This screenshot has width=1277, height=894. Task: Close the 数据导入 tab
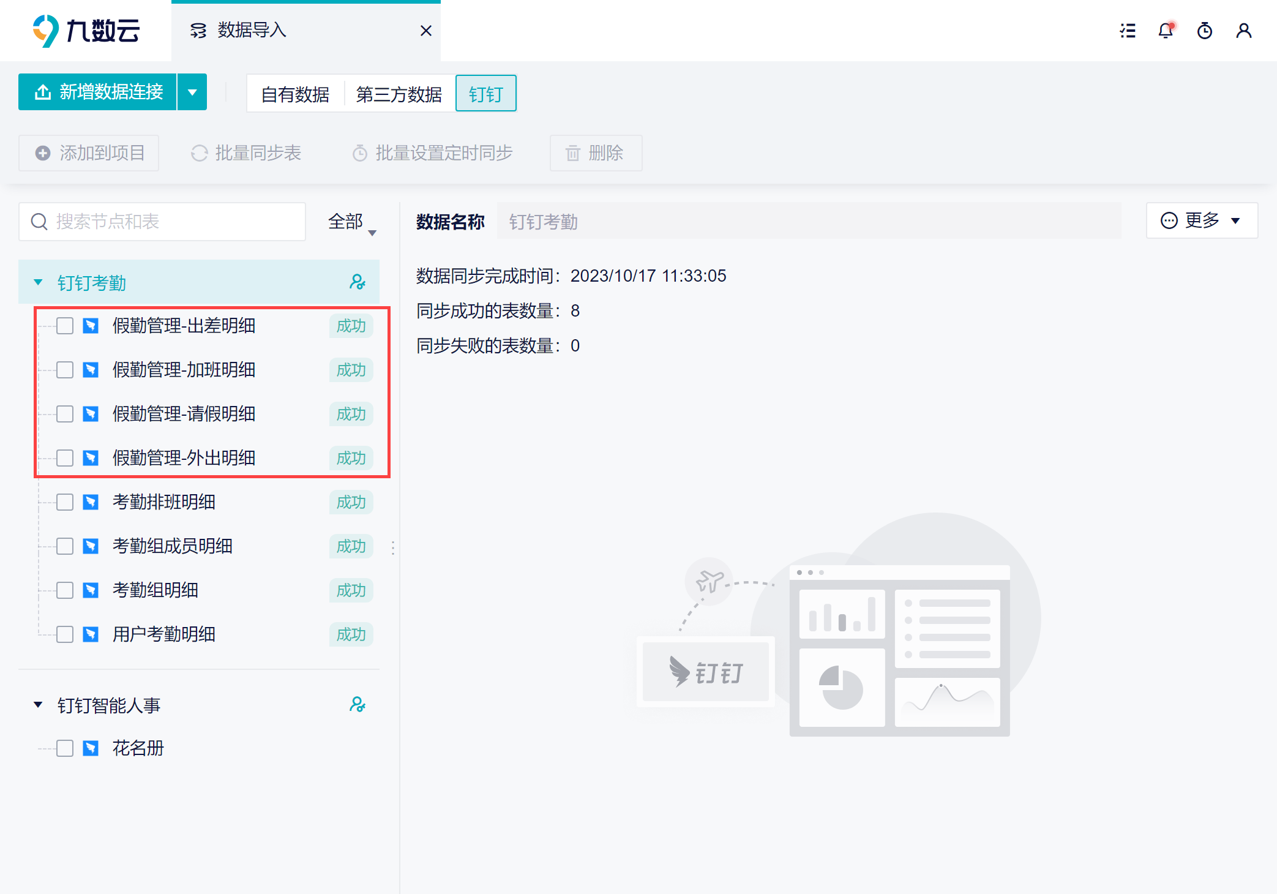(426, 31)
